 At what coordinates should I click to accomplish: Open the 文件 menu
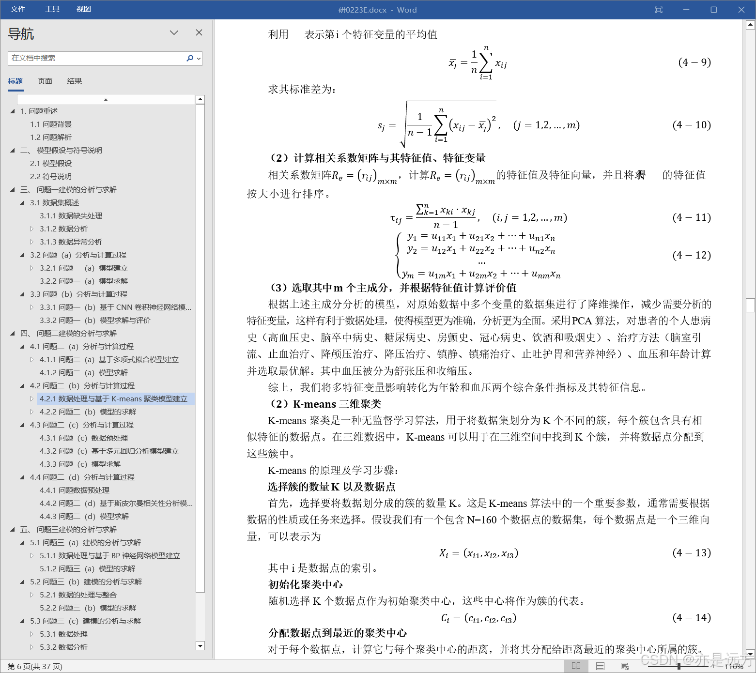coord(18,9)
